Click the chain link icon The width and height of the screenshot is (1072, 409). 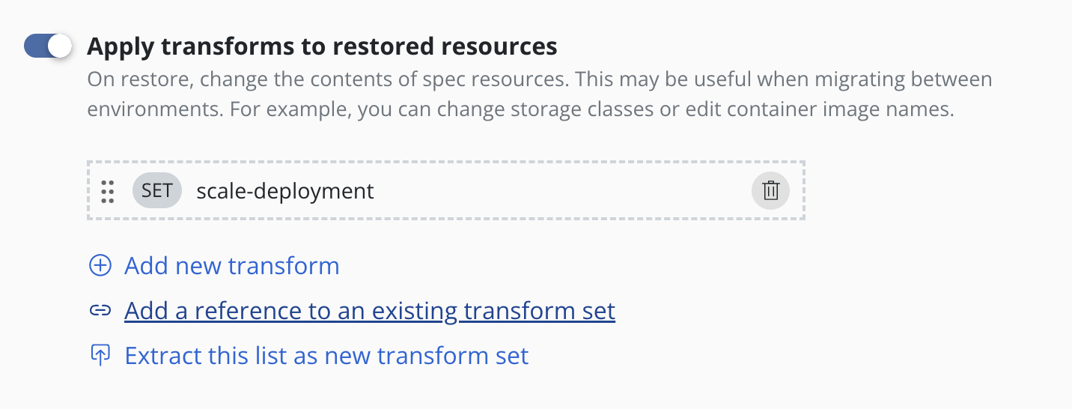coord(100,311)
